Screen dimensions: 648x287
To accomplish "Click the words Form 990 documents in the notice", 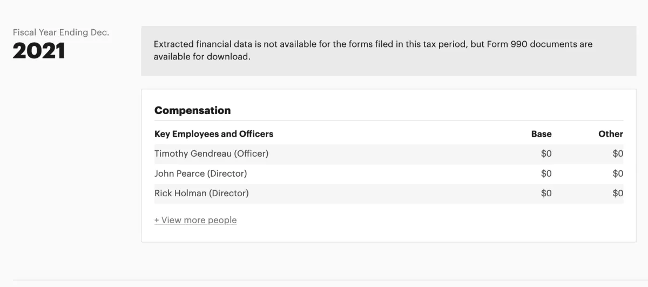I will point(531,44).
